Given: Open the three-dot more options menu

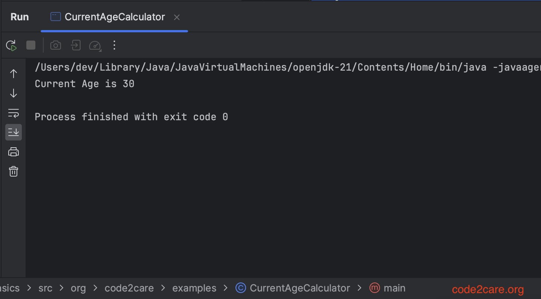Looking at the screenshot, I should [x=114, y=45].
